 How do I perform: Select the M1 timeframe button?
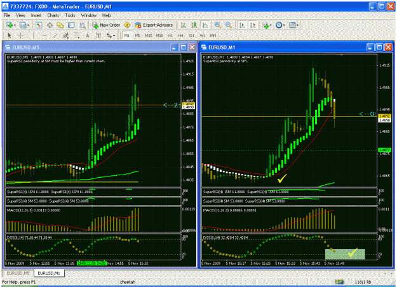click(127, 36)
